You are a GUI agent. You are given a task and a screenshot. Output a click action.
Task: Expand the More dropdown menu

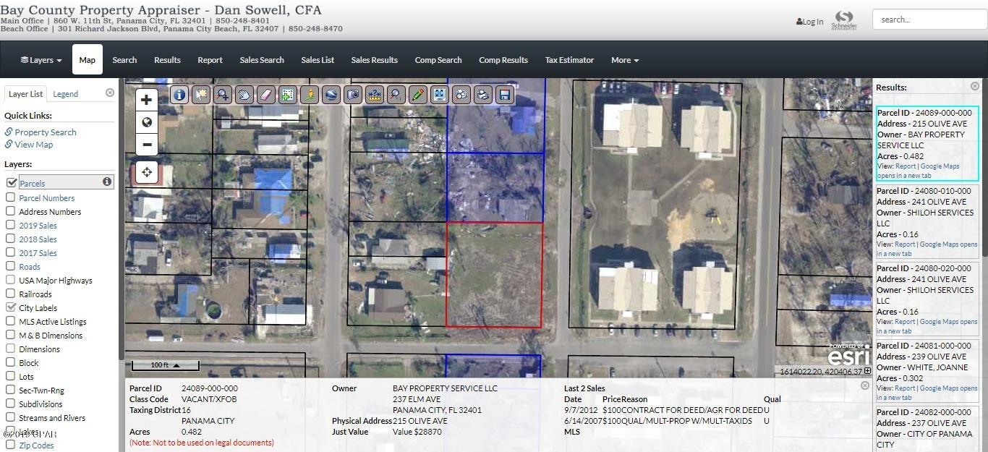tap(625, 60)
